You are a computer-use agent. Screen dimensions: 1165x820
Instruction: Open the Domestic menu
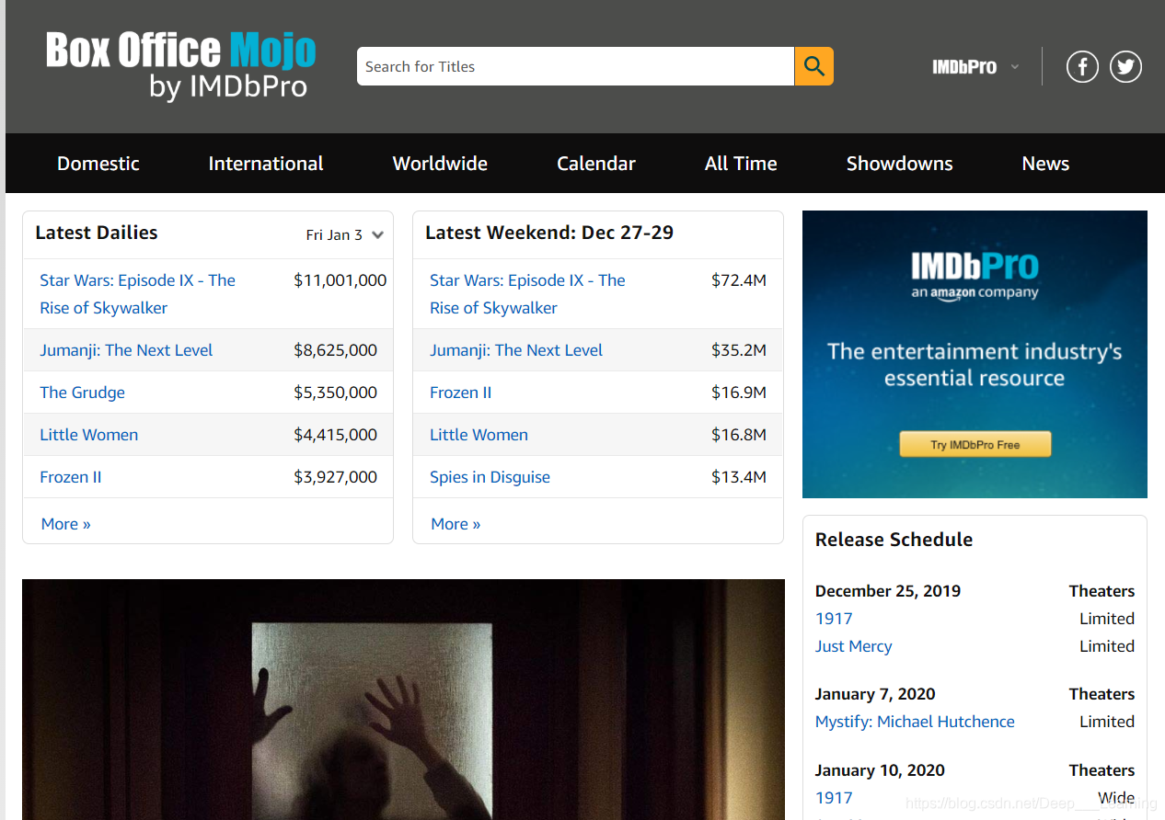pyautogui.click(x=98, y=164)
